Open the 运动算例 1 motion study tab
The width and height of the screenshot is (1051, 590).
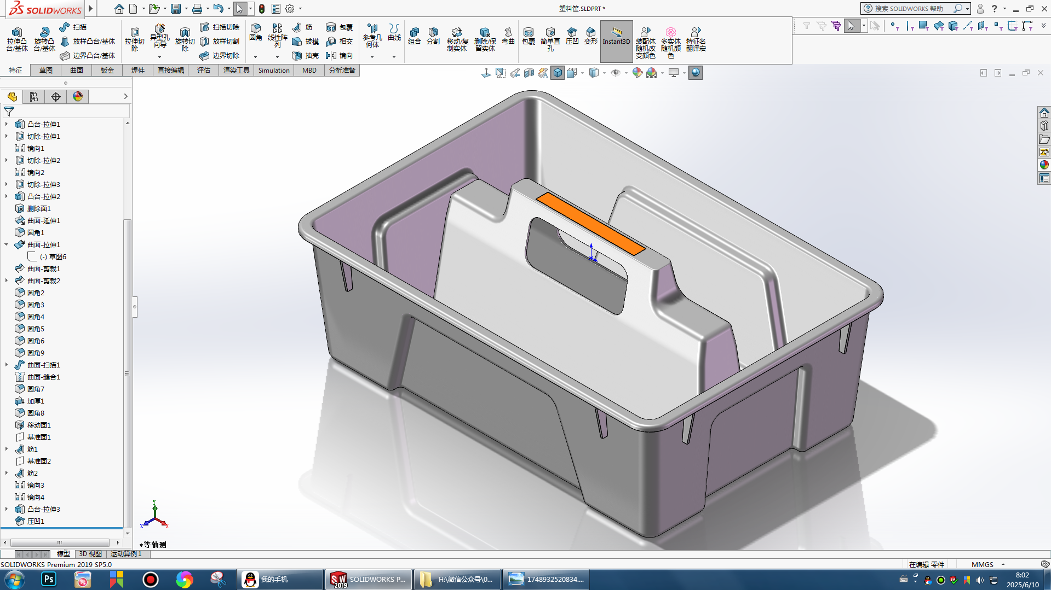[126, 554]
